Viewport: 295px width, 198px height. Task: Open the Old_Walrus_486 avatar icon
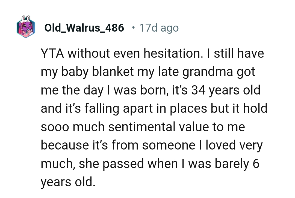pos(26,27)
